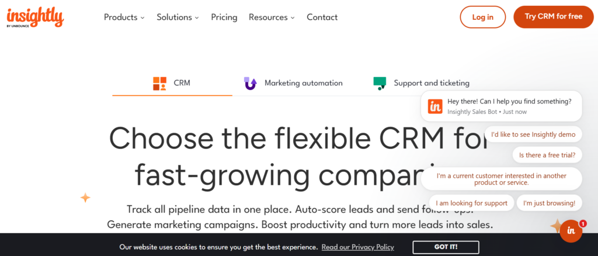Switch to the Marketing automation tab

[303, 83]
